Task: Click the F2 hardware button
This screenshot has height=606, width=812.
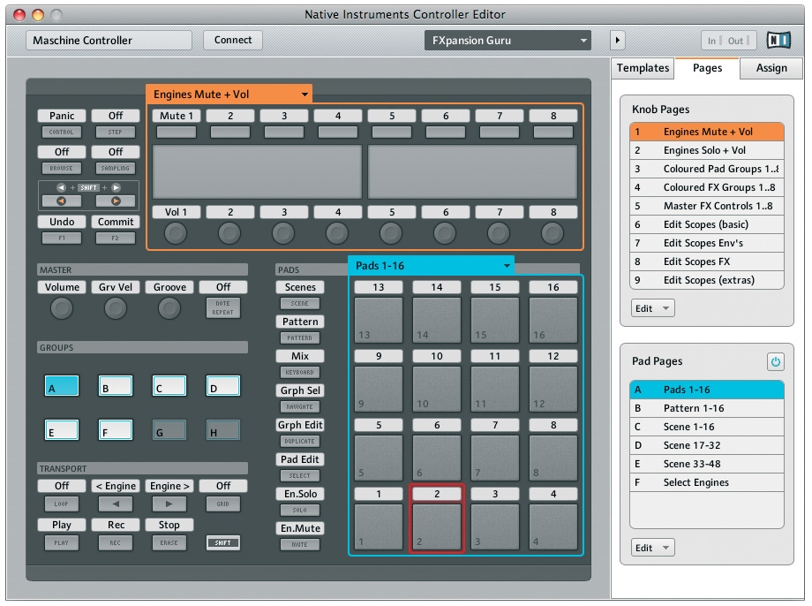Action: click(116, 238)
